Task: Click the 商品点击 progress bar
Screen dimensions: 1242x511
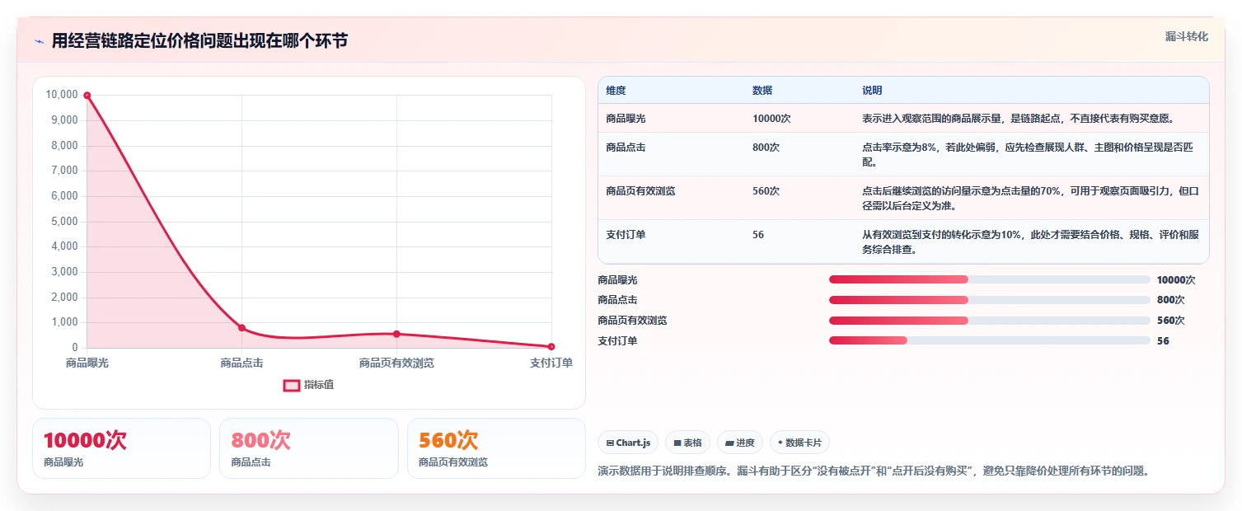Action: point(989,300)
